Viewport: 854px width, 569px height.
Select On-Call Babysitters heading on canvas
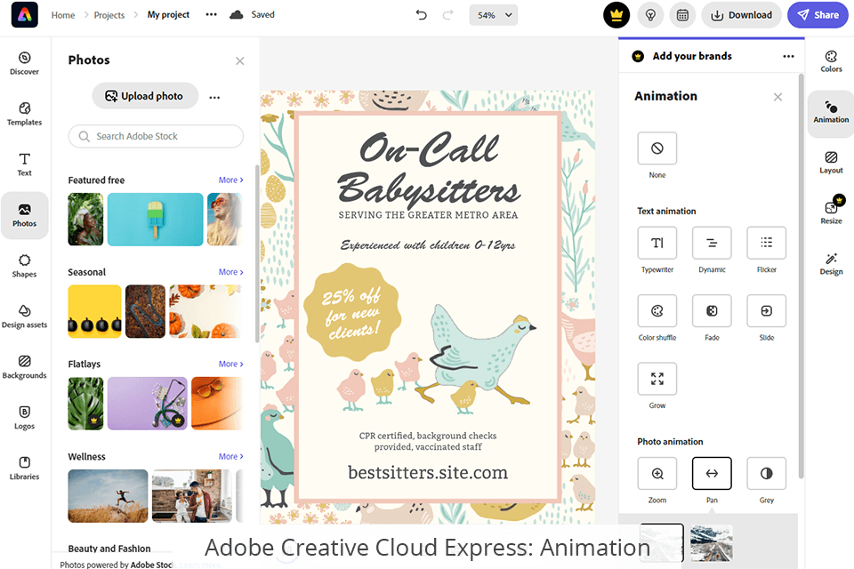pos(429,168)
